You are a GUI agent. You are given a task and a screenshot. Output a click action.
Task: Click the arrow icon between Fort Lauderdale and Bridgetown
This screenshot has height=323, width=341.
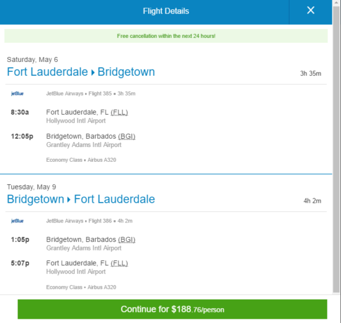click(x=93, y=73)
